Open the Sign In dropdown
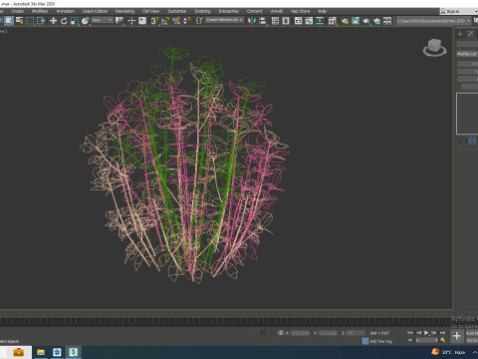This screenshot has width=478, height=359. click(459, 11)
